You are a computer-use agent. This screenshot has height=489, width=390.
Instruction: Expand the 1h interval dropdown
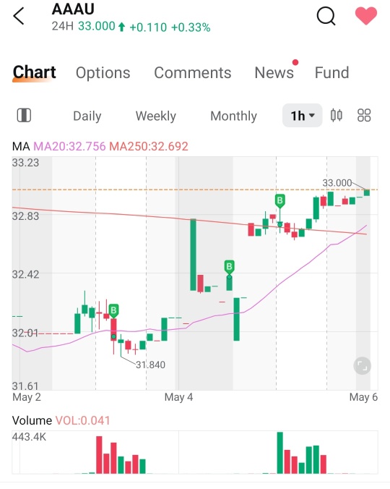click(302, 116)
